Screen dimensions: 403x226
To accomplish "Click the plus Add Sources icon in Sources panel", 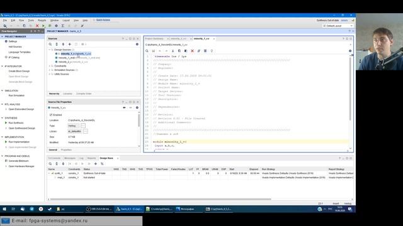I will pos(70,45).
